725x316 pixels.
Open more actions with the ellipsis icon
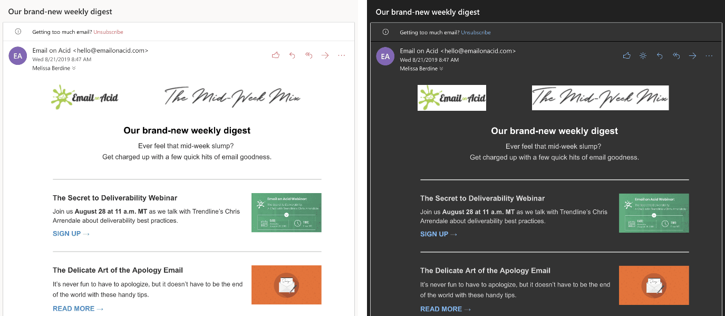tap(341, 55)
